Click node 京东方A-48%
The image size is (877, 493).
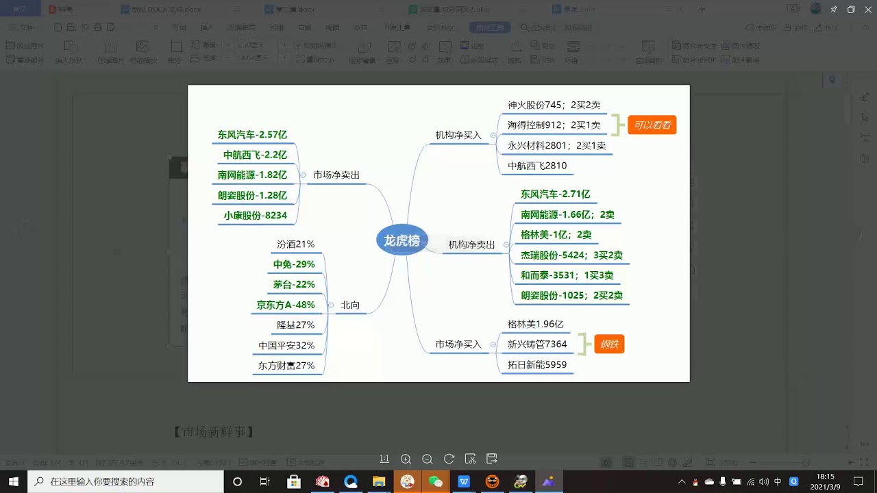(286, 305)
